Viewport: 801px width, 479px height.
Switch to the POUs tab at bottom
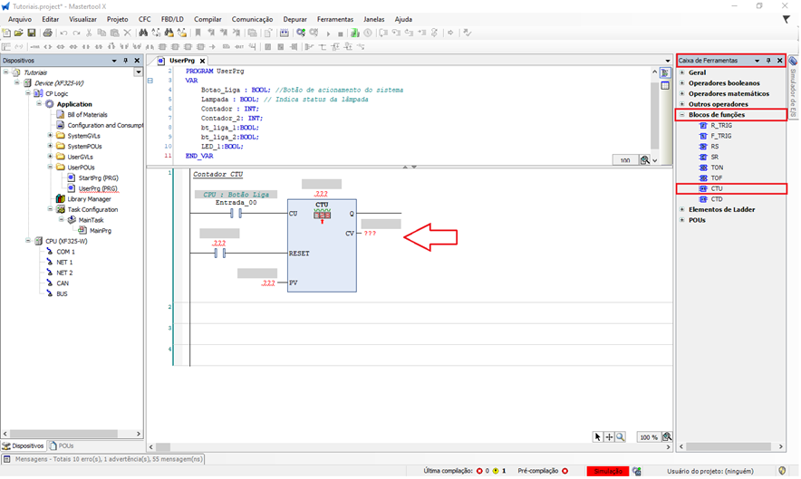[62, 446]
